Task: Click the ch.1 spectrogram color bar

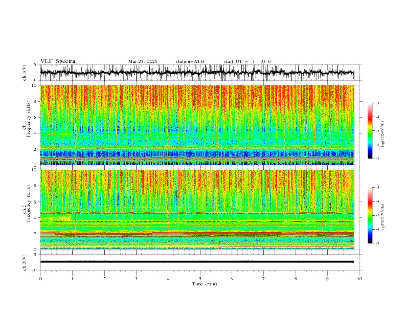Action: (x=370, y=131)
